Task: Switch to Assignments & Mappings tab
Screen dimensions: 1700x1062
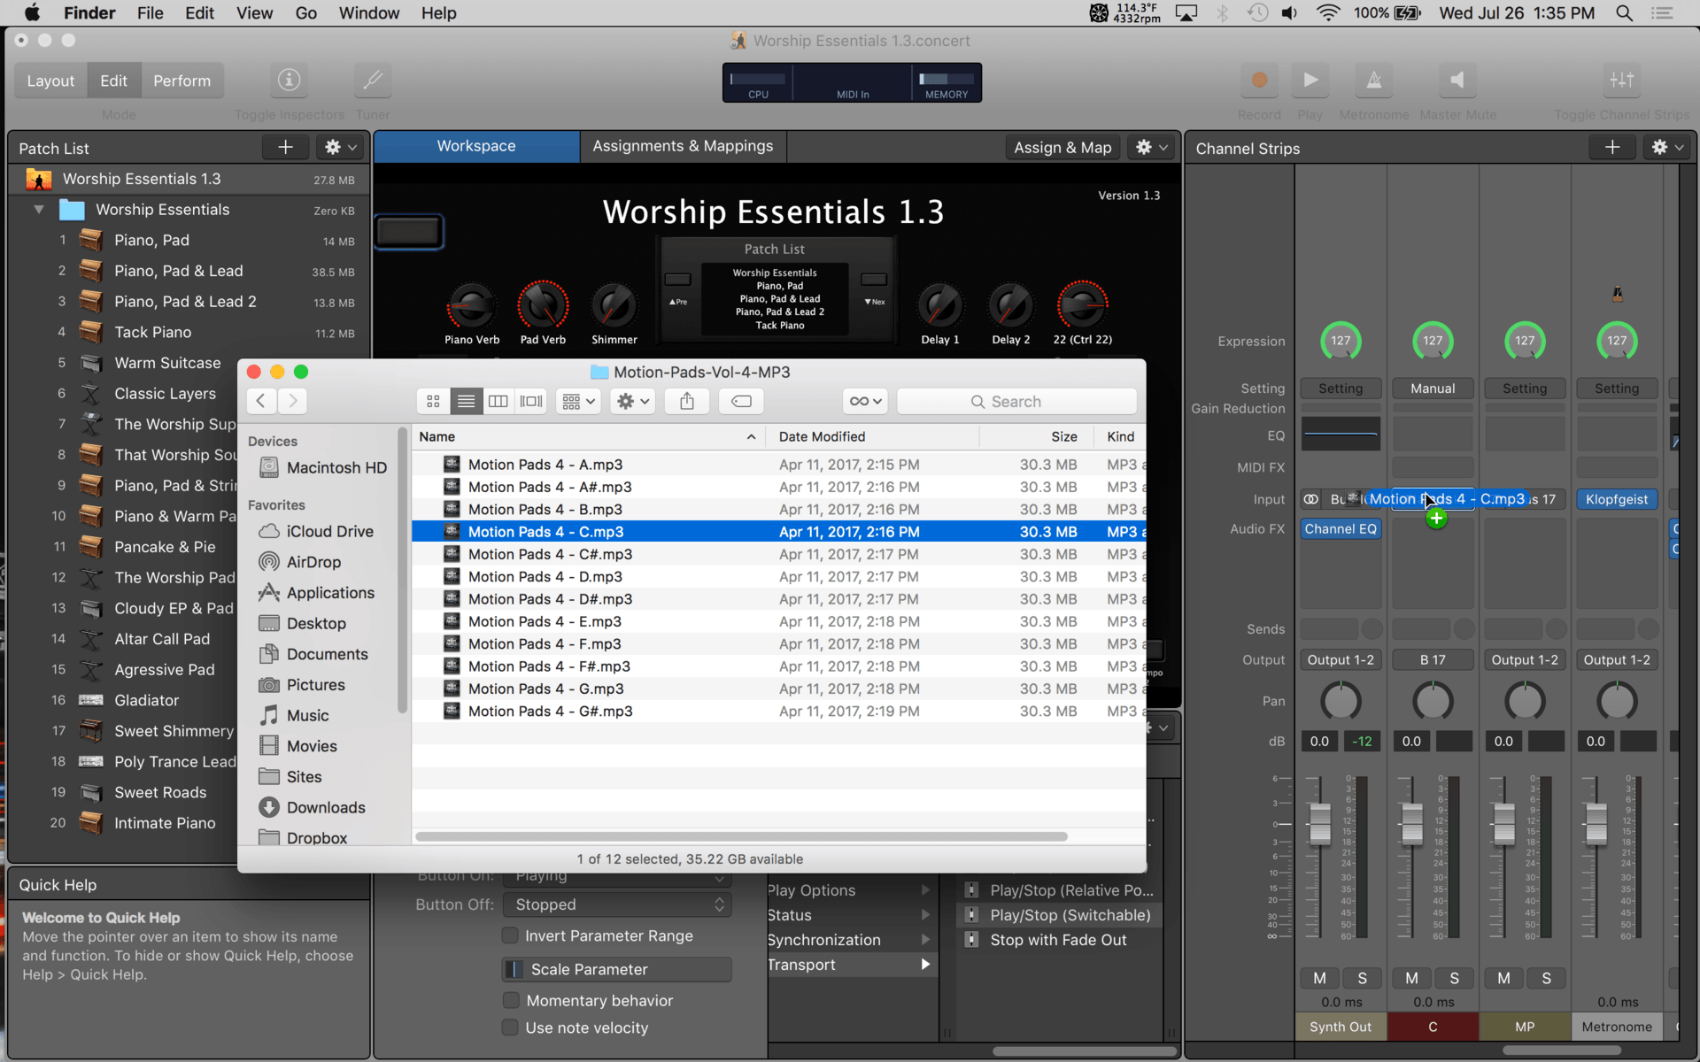Action: click(683, 146)
